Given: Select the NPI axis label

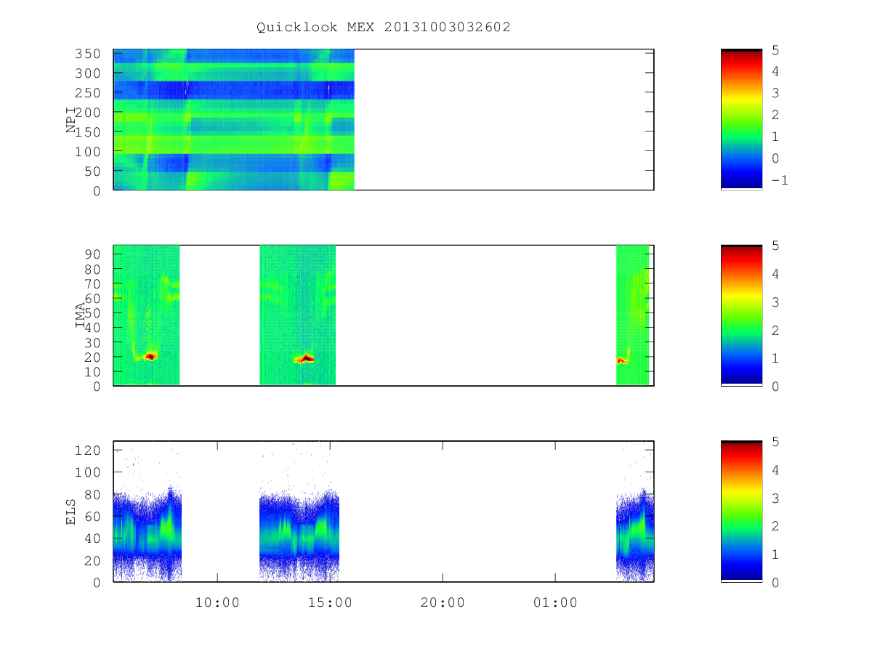Looking at the screenshot, I should click(70, 120).
